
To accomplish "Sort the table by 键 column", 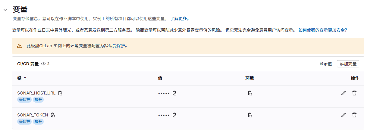I will (22, 78).
